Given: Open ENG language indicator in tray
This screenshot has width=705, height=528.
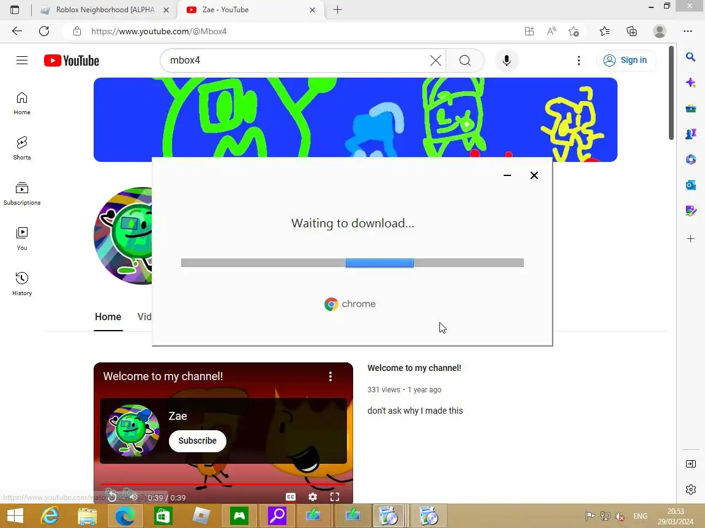Looking at the screenshot, I should [x=640, y=516].
